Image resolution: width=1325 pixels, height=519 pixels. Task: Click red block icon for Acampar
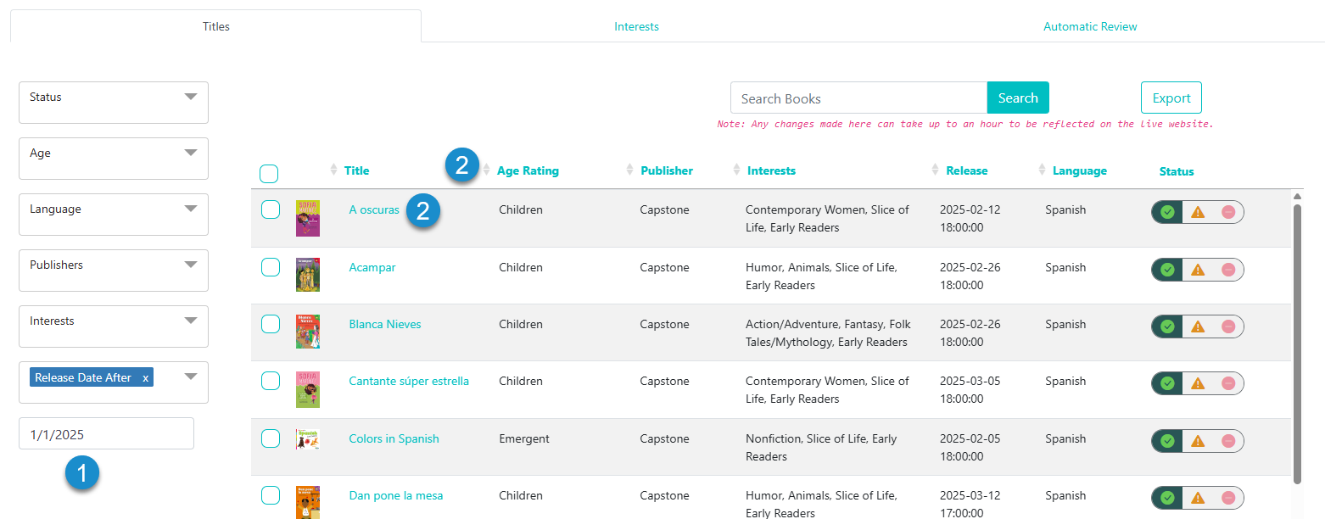1227,270
